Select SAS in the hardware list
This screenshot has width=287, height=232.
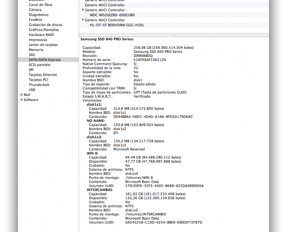click(32, 55)
